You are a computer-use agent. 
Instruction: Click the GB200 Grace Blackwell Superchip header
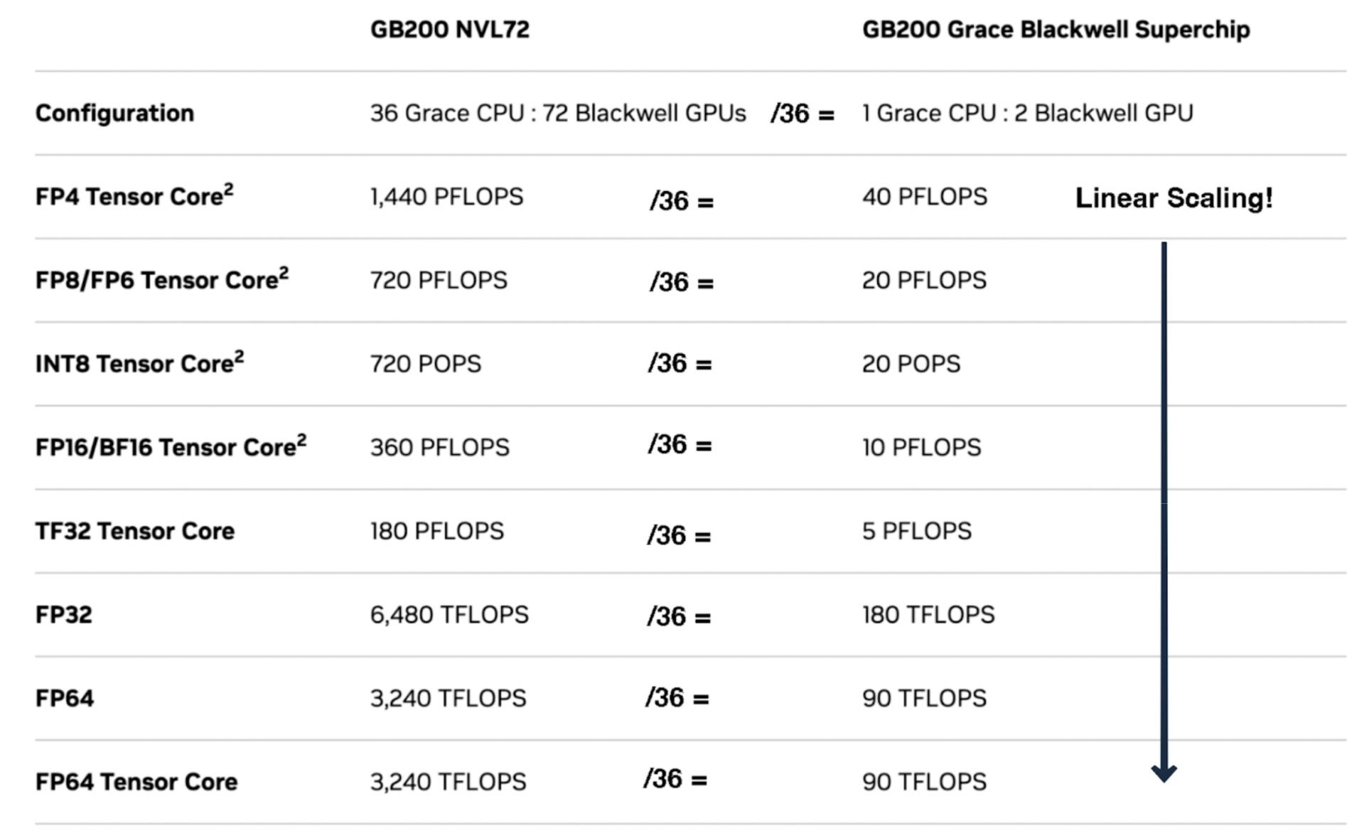point(1056,30)
